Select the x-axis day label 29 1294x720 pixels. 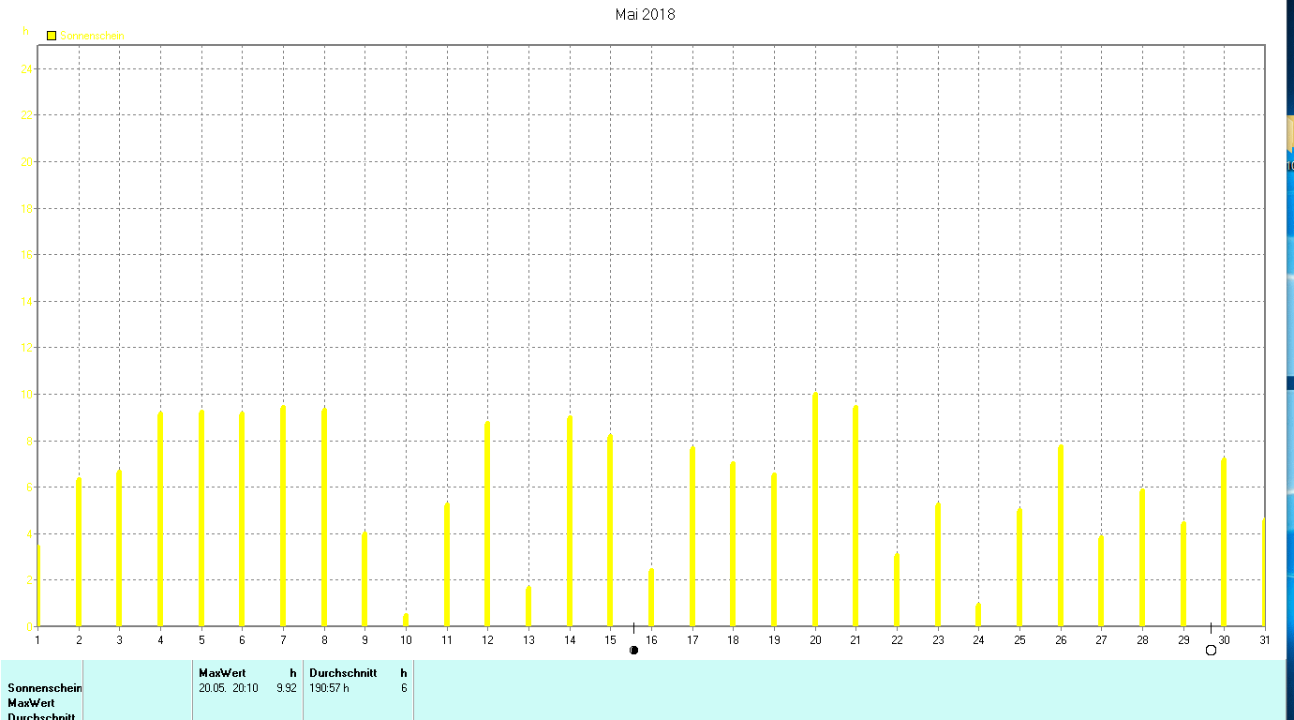click(x=1183, y=640)
